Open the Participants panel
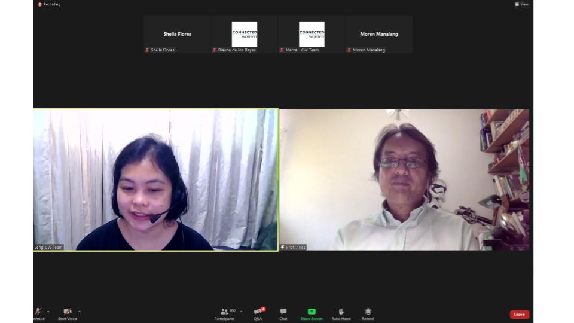Image resolution: width=574 pixels, height=323 pixels. 224,314
